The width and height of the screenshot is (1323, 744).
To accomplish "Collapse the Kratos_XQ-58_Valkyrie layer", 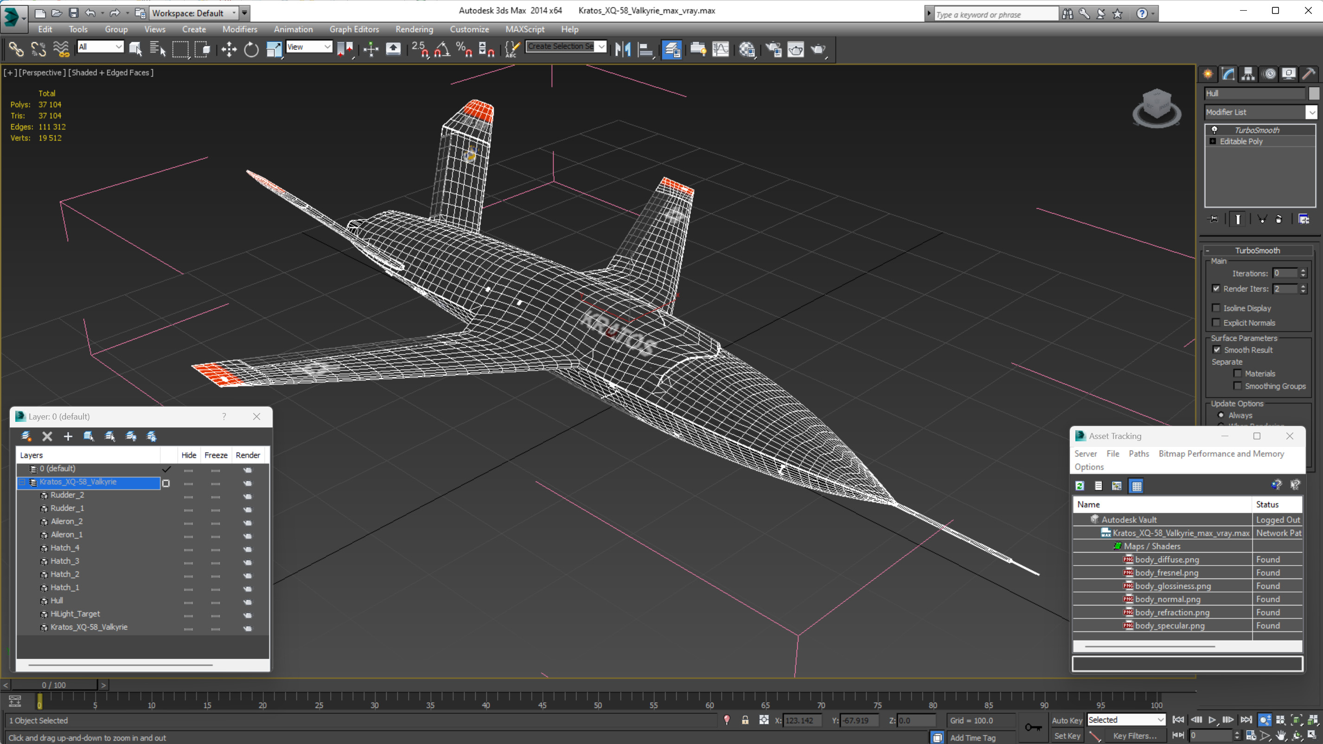I will (23, 482).
